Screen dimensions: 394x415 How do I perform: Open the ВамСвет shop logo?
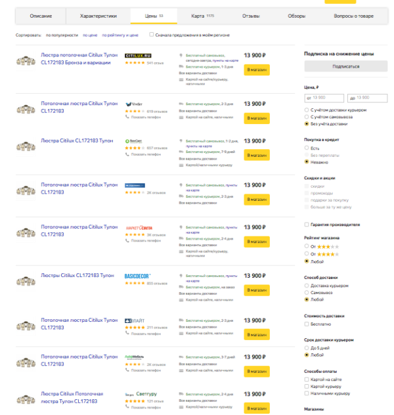click(x=133, y=141)
